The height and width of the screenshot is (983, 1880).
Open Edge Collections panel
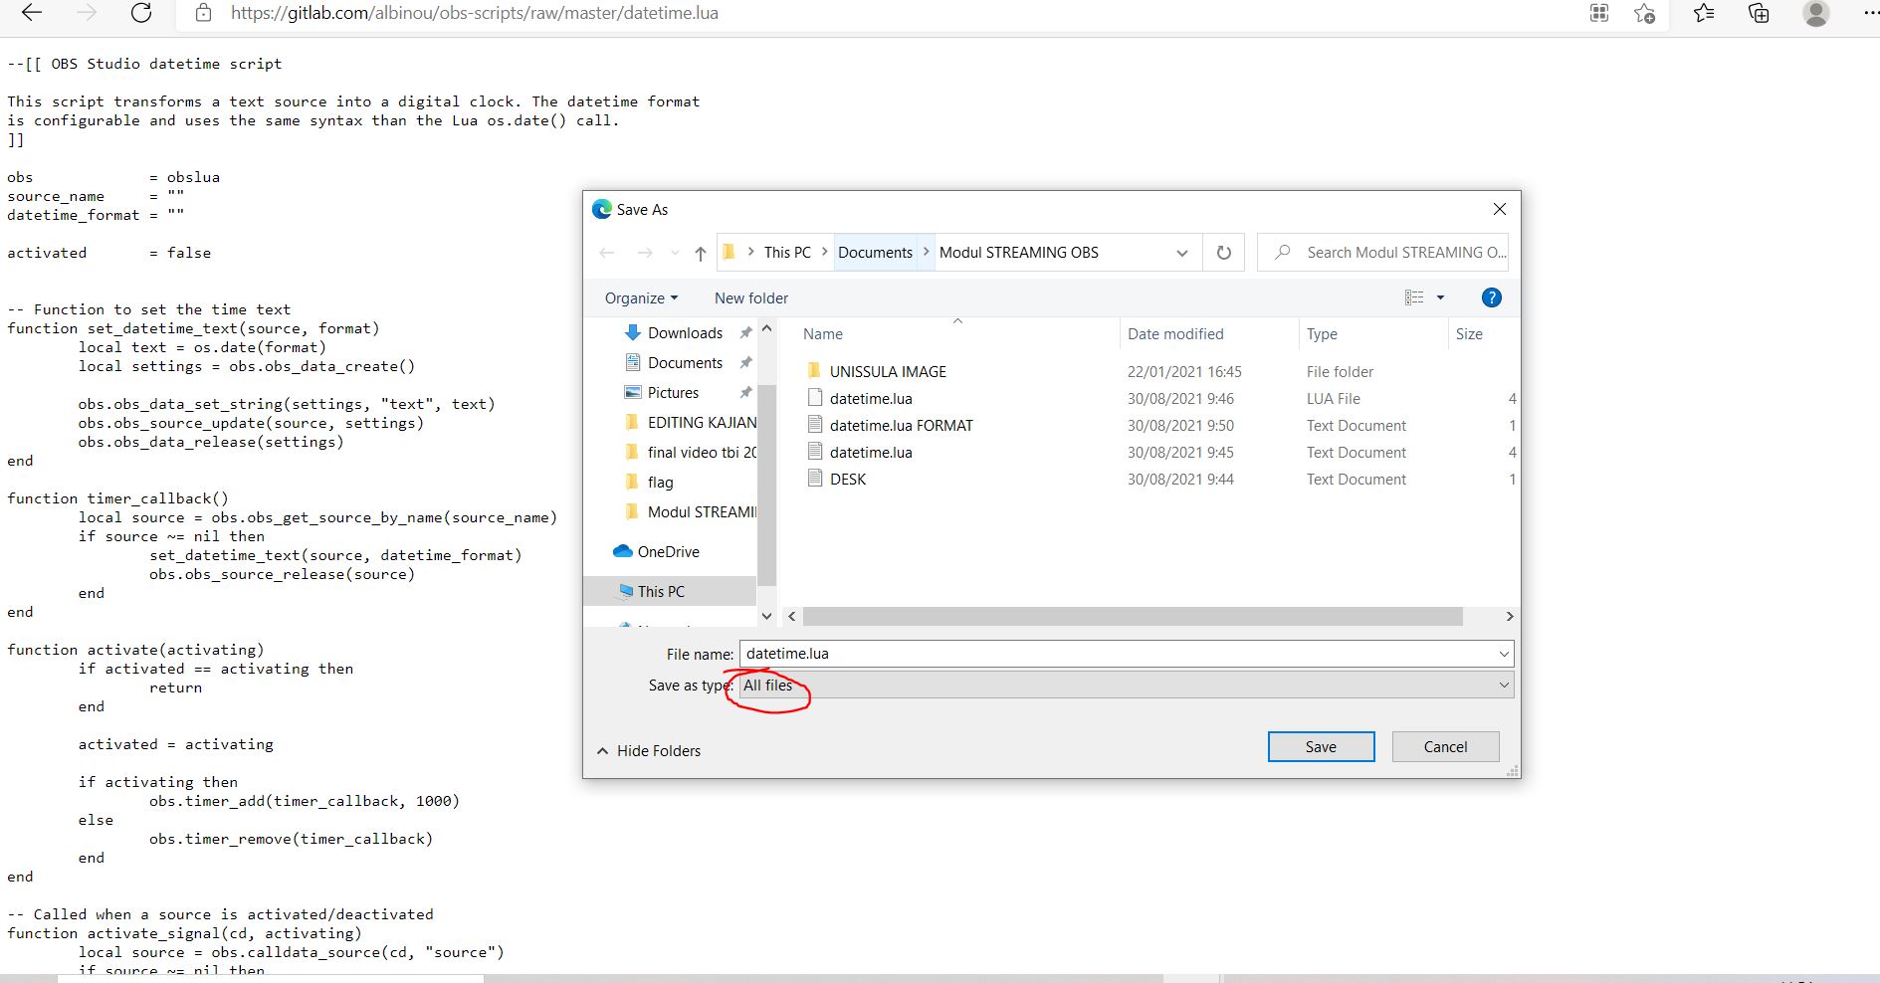[x=1758, y=14]
